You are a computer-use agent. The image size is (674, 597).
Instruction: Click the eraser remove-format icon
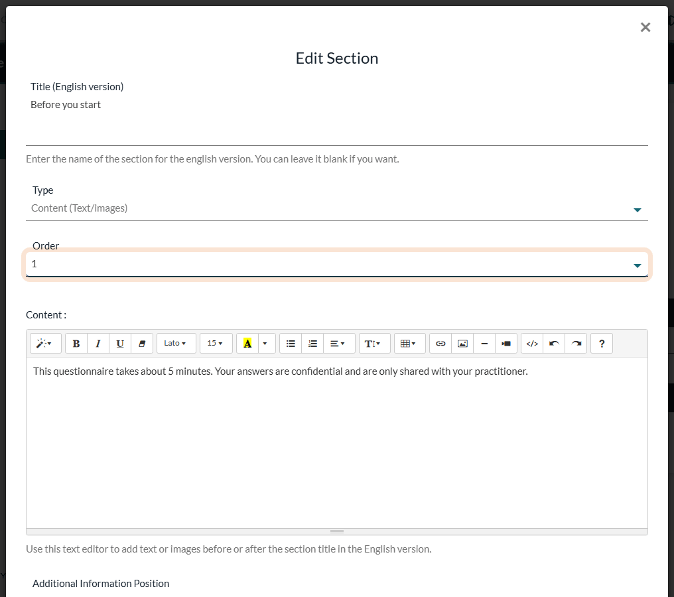coord(142,344)
